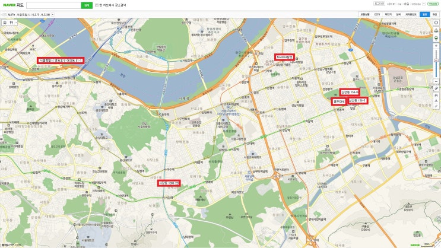The height and width of the screenshot is (248, 441).
Task: Click the NAVER 지도 logo
Action: [x=14, y=5]
